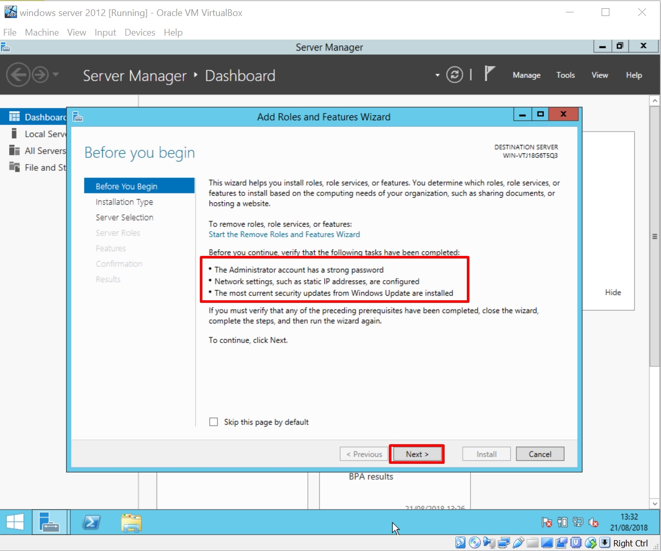This screenshot has width=661, height=551.
Task: Click VirtualBox keyboard capture arrow indicator
Action: (x=605, y=543)
